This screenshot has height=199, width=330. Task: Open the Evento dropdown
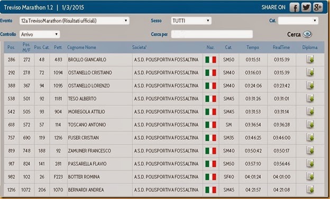point(74,21)
